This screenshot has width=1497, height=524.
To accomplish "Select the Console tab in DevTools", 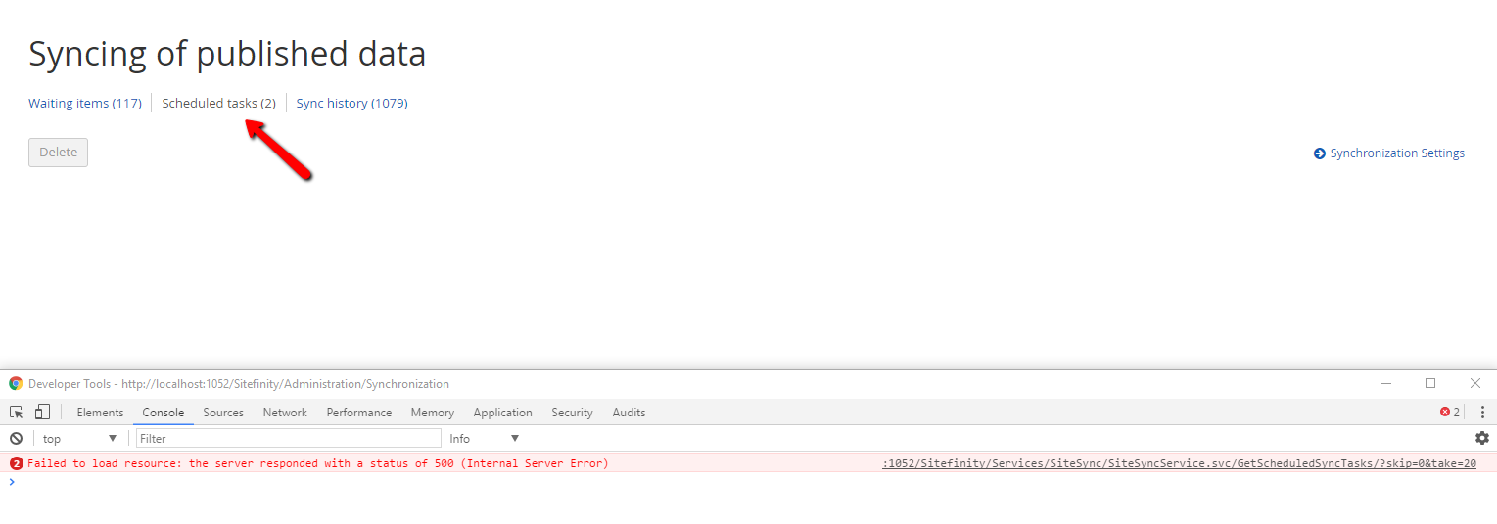I will pyautogui.click(x=164, y=413).
